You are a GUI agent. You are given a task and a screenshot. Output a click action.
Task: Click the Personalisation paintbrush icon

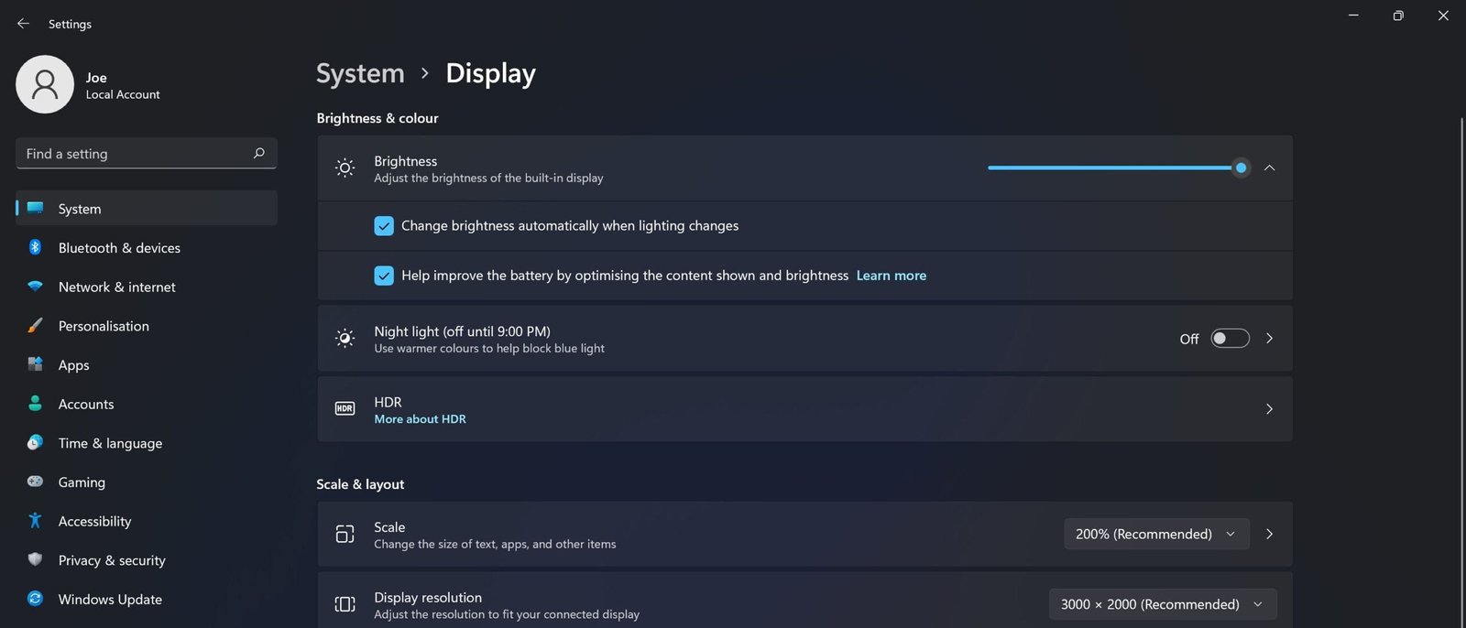point(35,326)
